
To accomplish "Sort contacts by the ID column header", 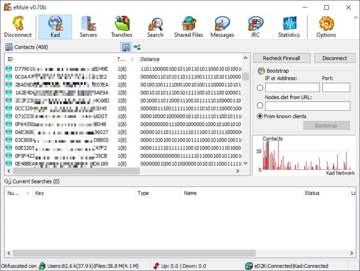I will pos(60,59).
